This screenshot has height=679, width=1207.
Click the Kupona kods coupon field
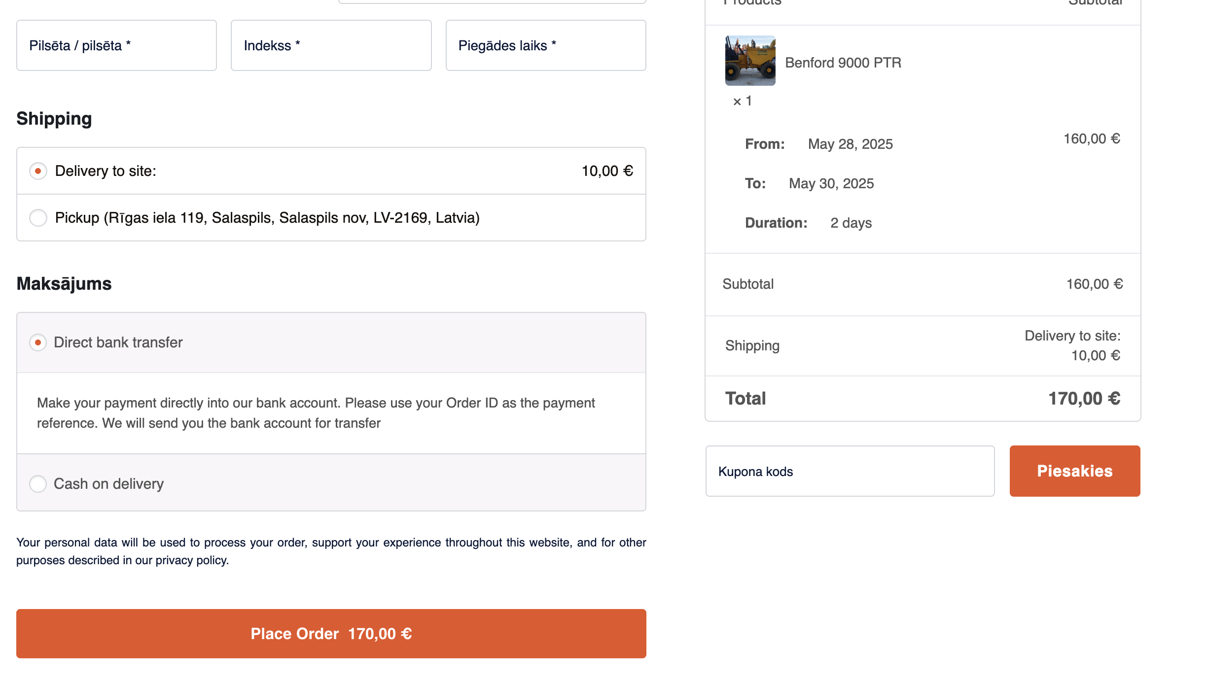[850, 471]
